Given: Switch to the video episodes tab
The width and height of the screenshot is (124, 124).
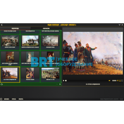Looking at the screenshot, I should point(15,29).
